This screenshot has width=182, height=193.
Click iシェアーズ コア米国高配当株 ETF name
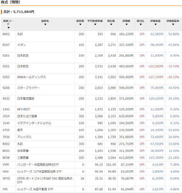(39, 171)
